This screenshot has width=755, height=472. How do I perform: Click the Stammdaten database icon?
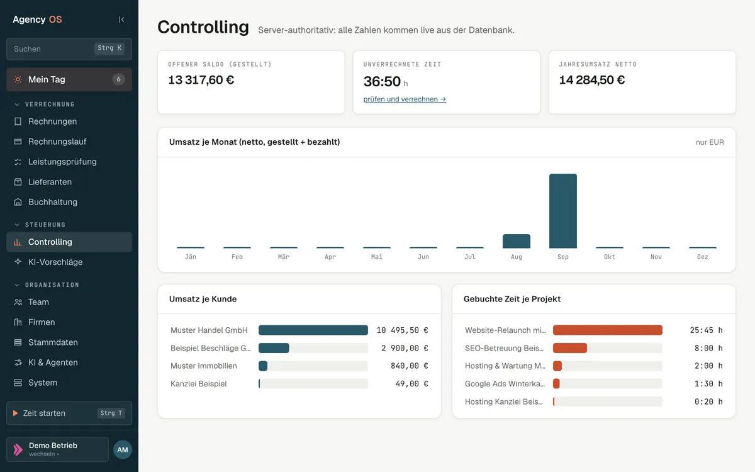tap(18, 342)
